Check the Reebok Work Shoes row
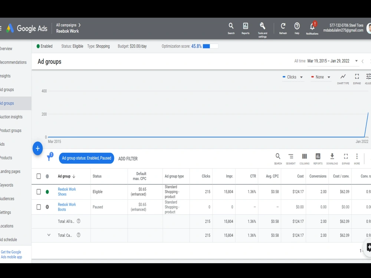 coord(39,192)
